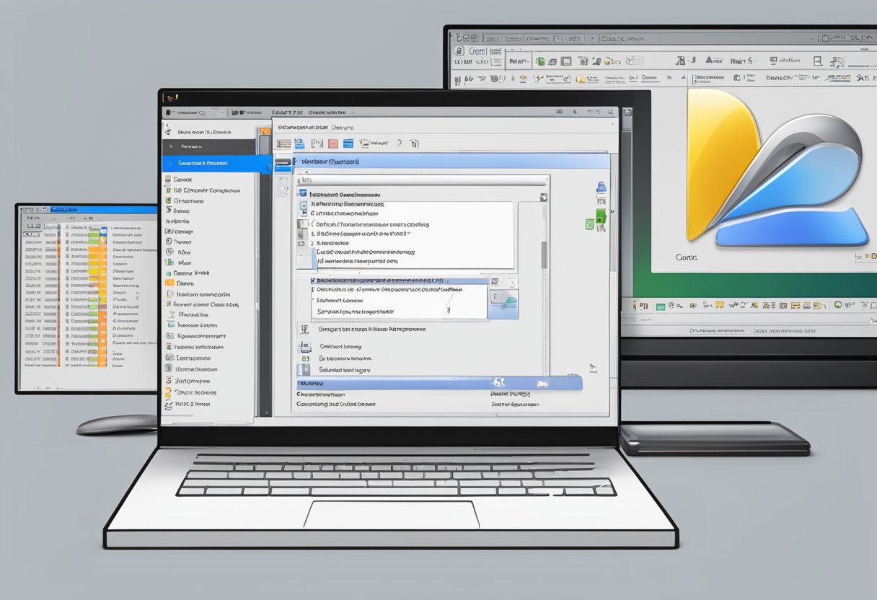The height and width of the screenshot is (600, 877).
Task: Click the blue device thumbnail beside the lower list
Action: 503,303
